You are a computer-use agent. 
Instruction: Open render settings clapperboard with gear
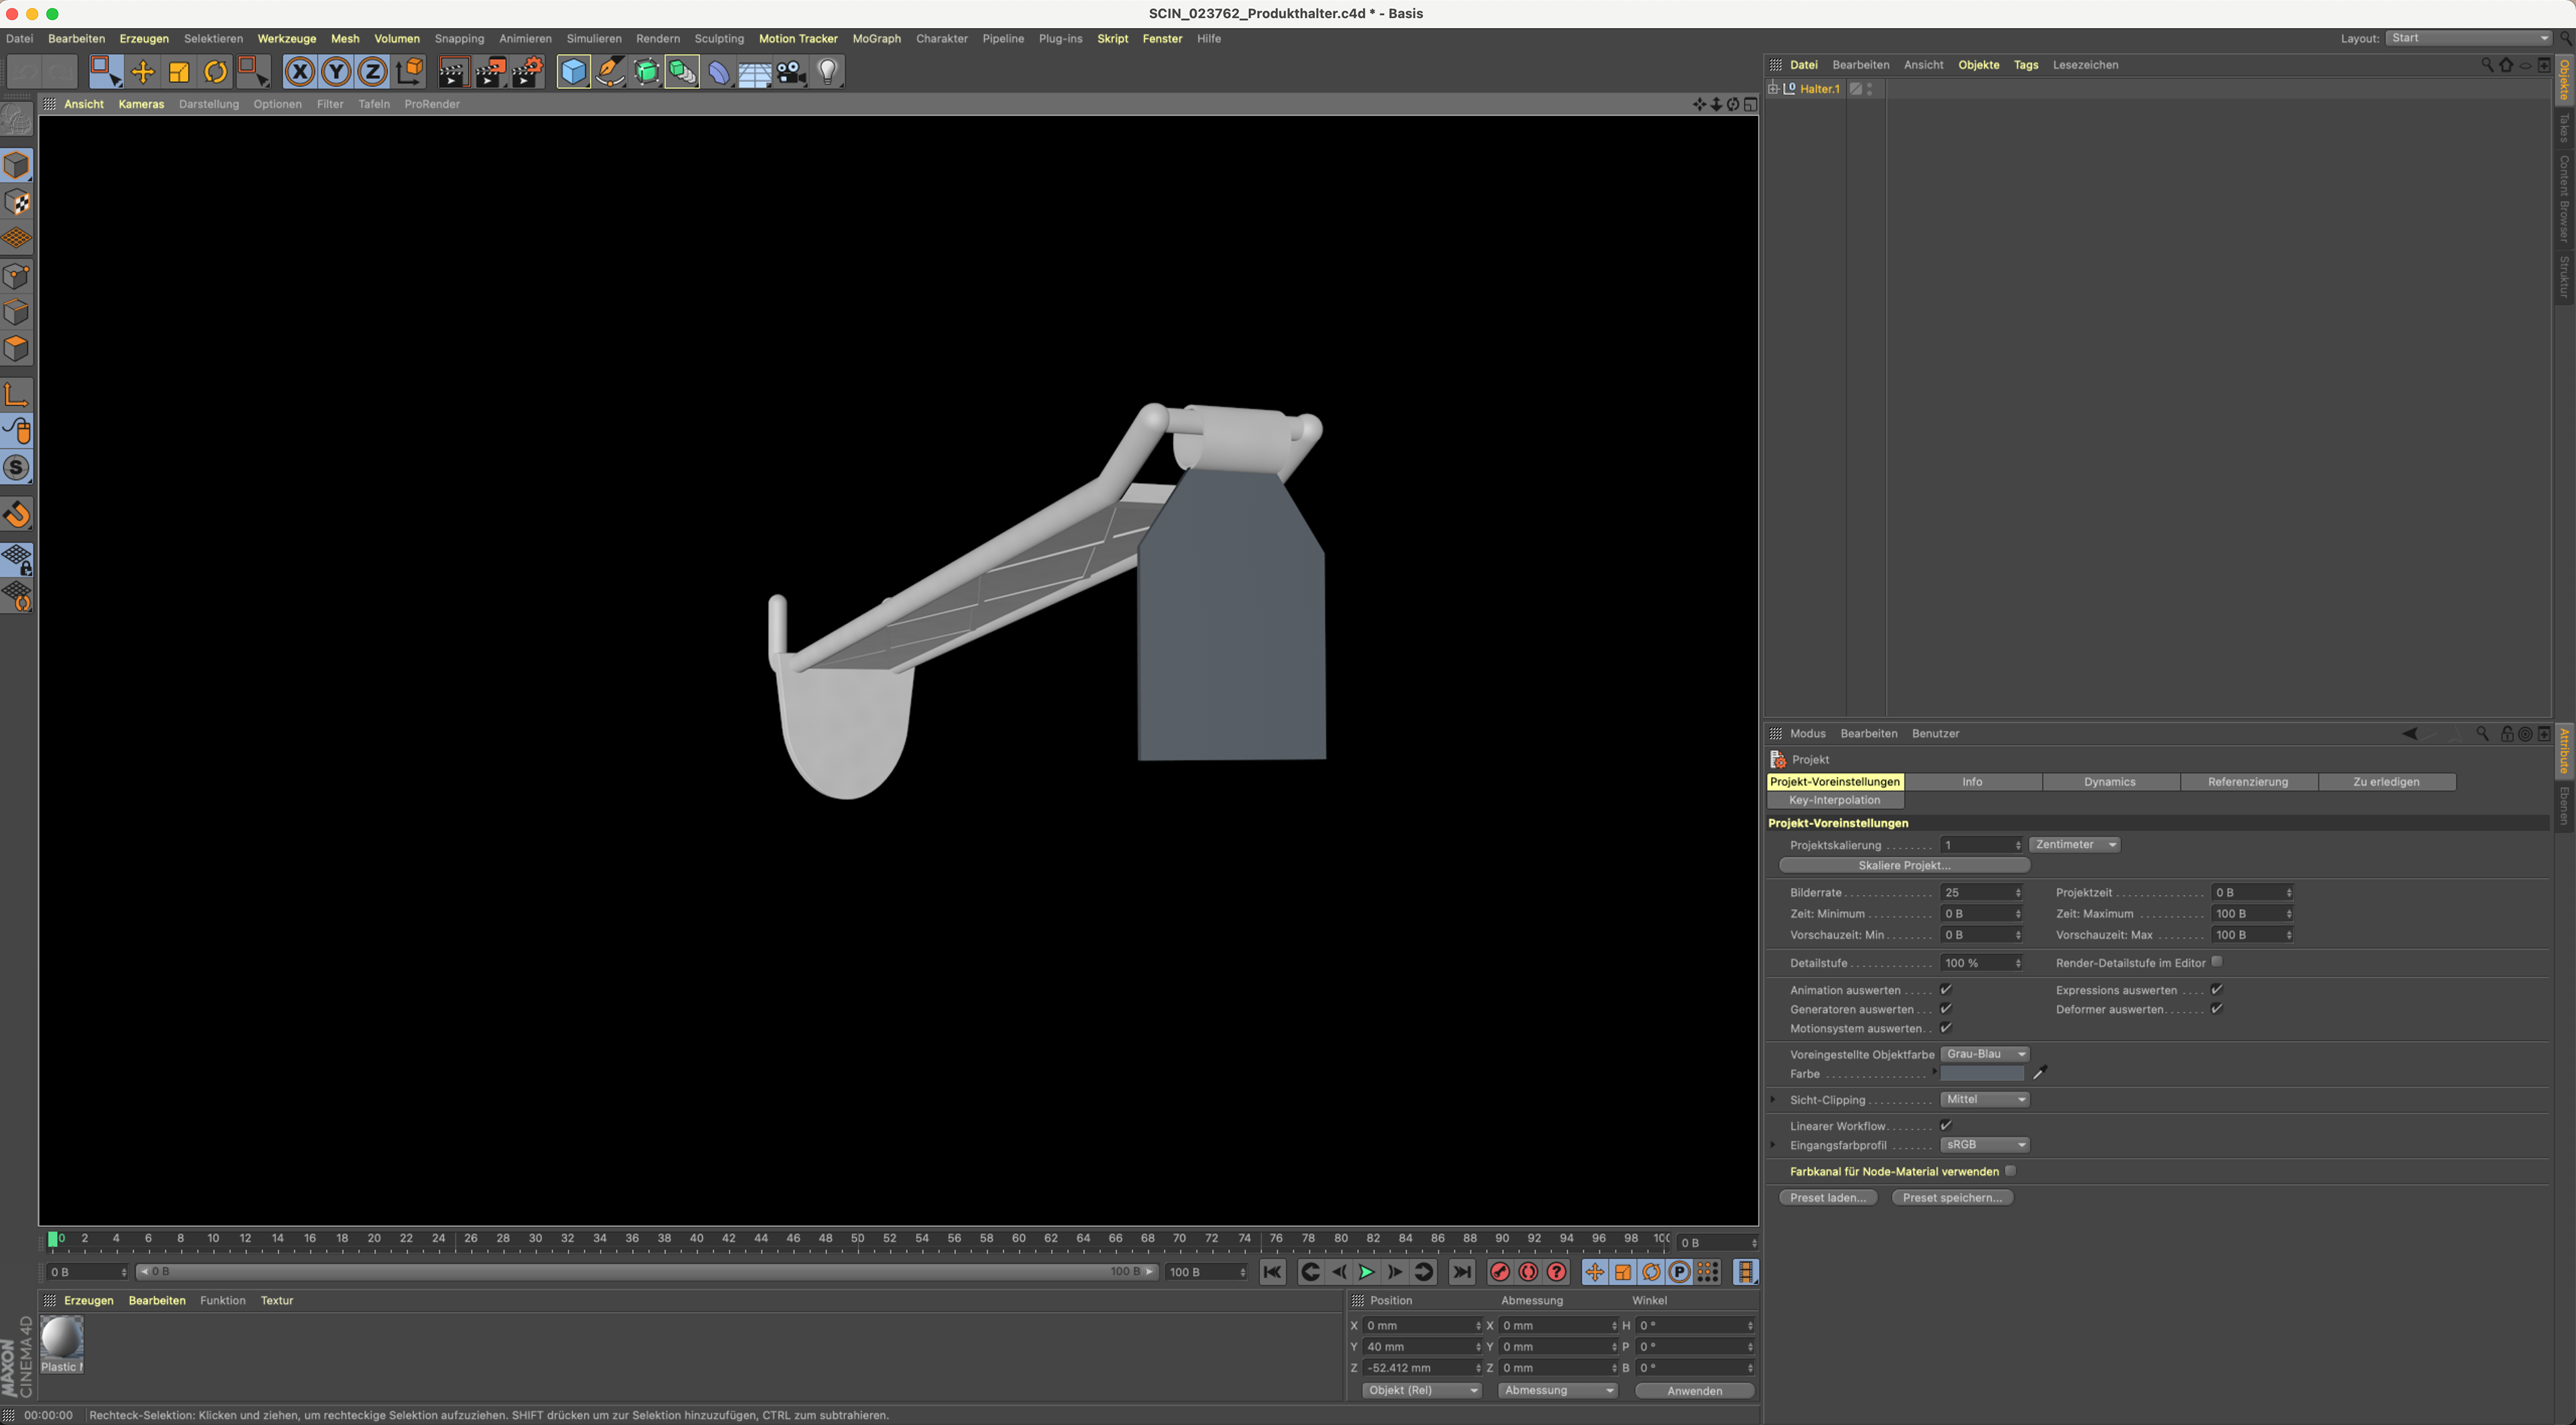[x=527, y=72]
